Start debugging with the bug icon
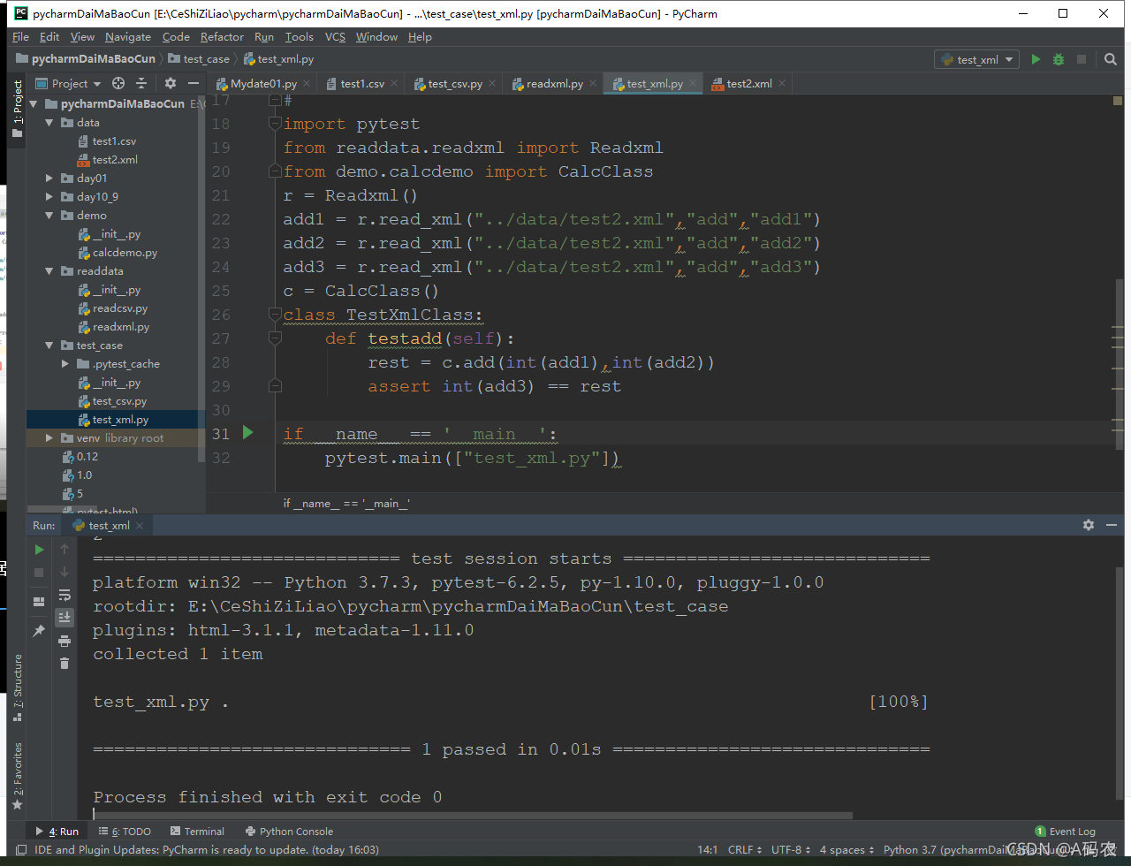The image size is (1131, 866). [x=1059, y=59]
